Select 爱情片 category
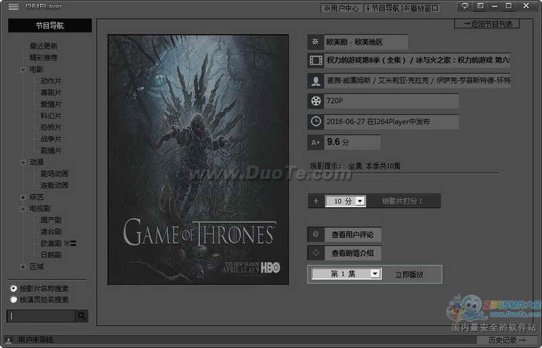This screenshot has height=348, width=542. [51, 104]
